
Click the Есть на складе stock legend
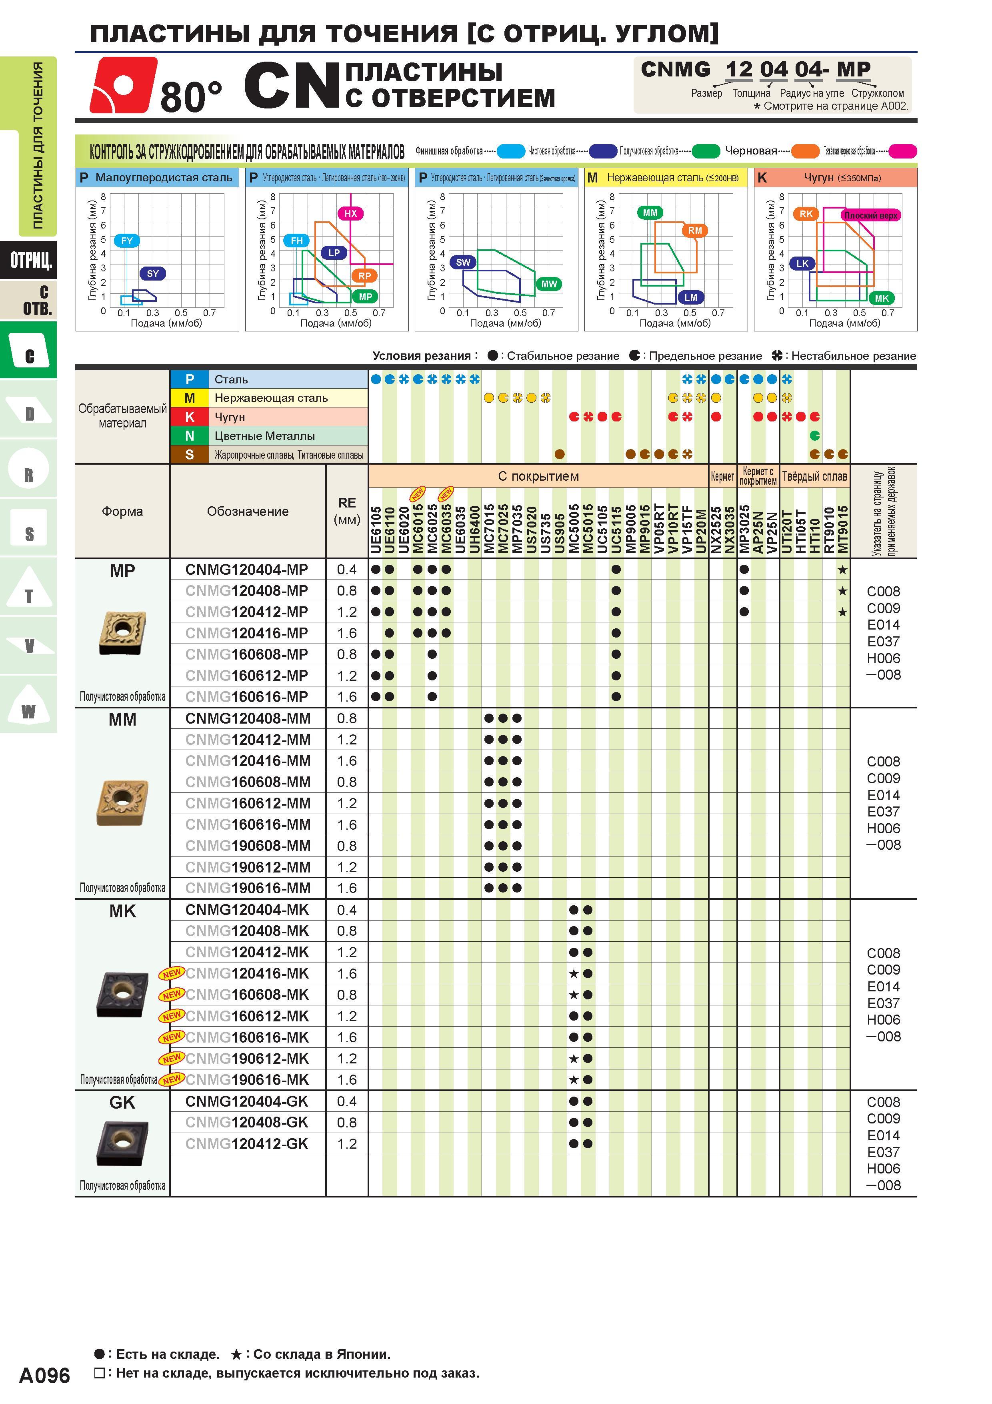click(157, 1354)
